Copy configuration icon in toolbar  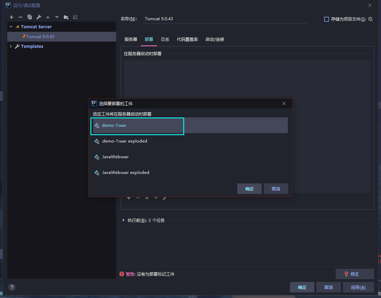coord(30,17)
